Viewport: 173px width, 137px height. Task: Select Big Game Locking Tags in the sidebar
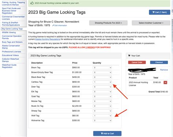coord(12,29)
